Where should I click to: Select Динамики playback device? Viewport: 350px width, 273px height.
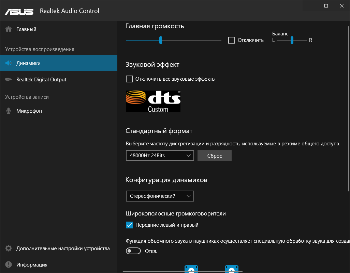click(x=59, y=63)
